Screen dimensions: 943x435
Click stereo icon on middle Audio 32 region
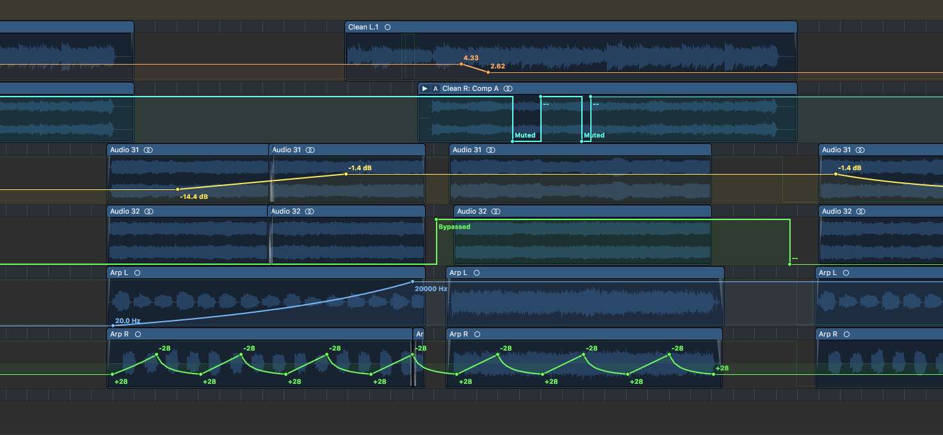click(496, 211)
